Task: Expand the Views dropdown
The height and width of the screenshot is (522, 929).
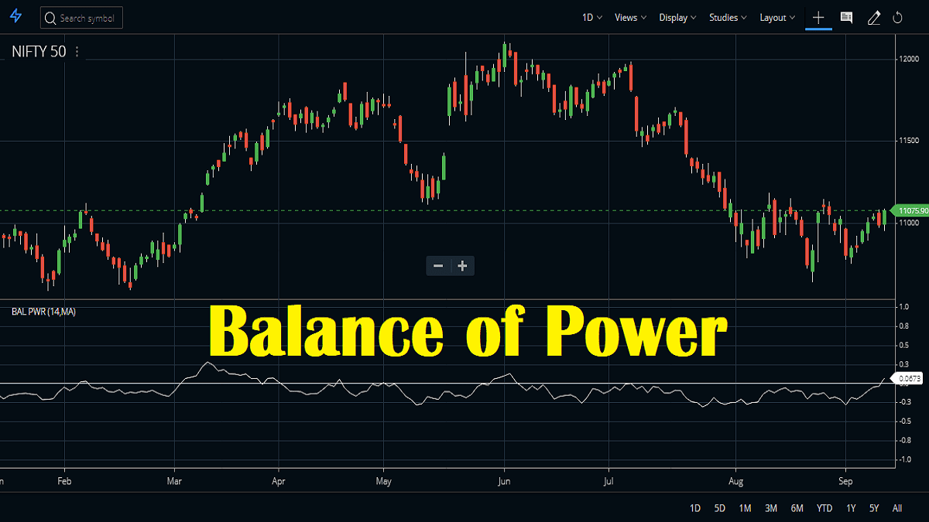Action: coord(629,17)
